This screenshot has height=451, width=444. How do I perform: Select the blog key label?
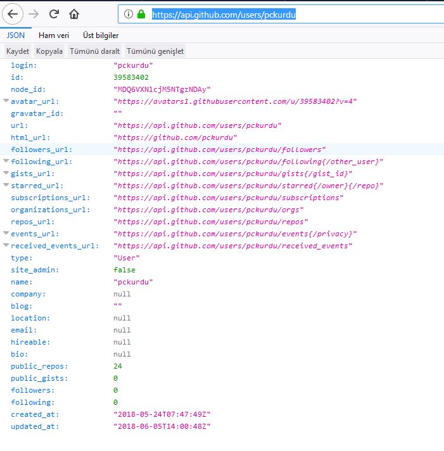click(x=22, y=307)
